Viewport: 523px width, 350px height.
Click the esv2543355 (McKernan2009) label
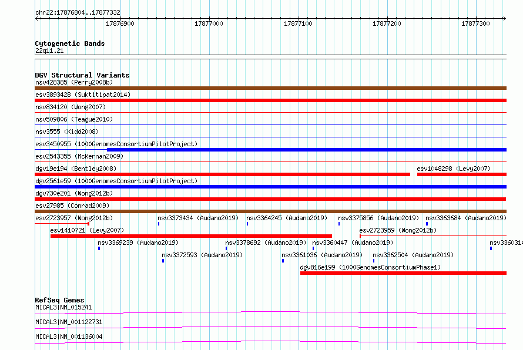click(x=79, y=156)
